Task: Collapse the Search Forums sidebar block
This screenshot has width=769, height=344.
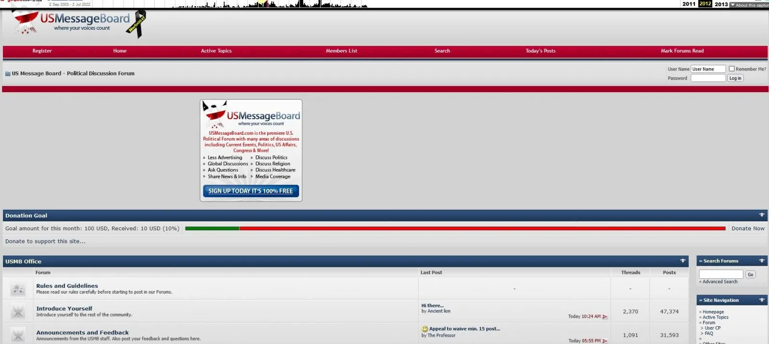Action: point(762,261)
